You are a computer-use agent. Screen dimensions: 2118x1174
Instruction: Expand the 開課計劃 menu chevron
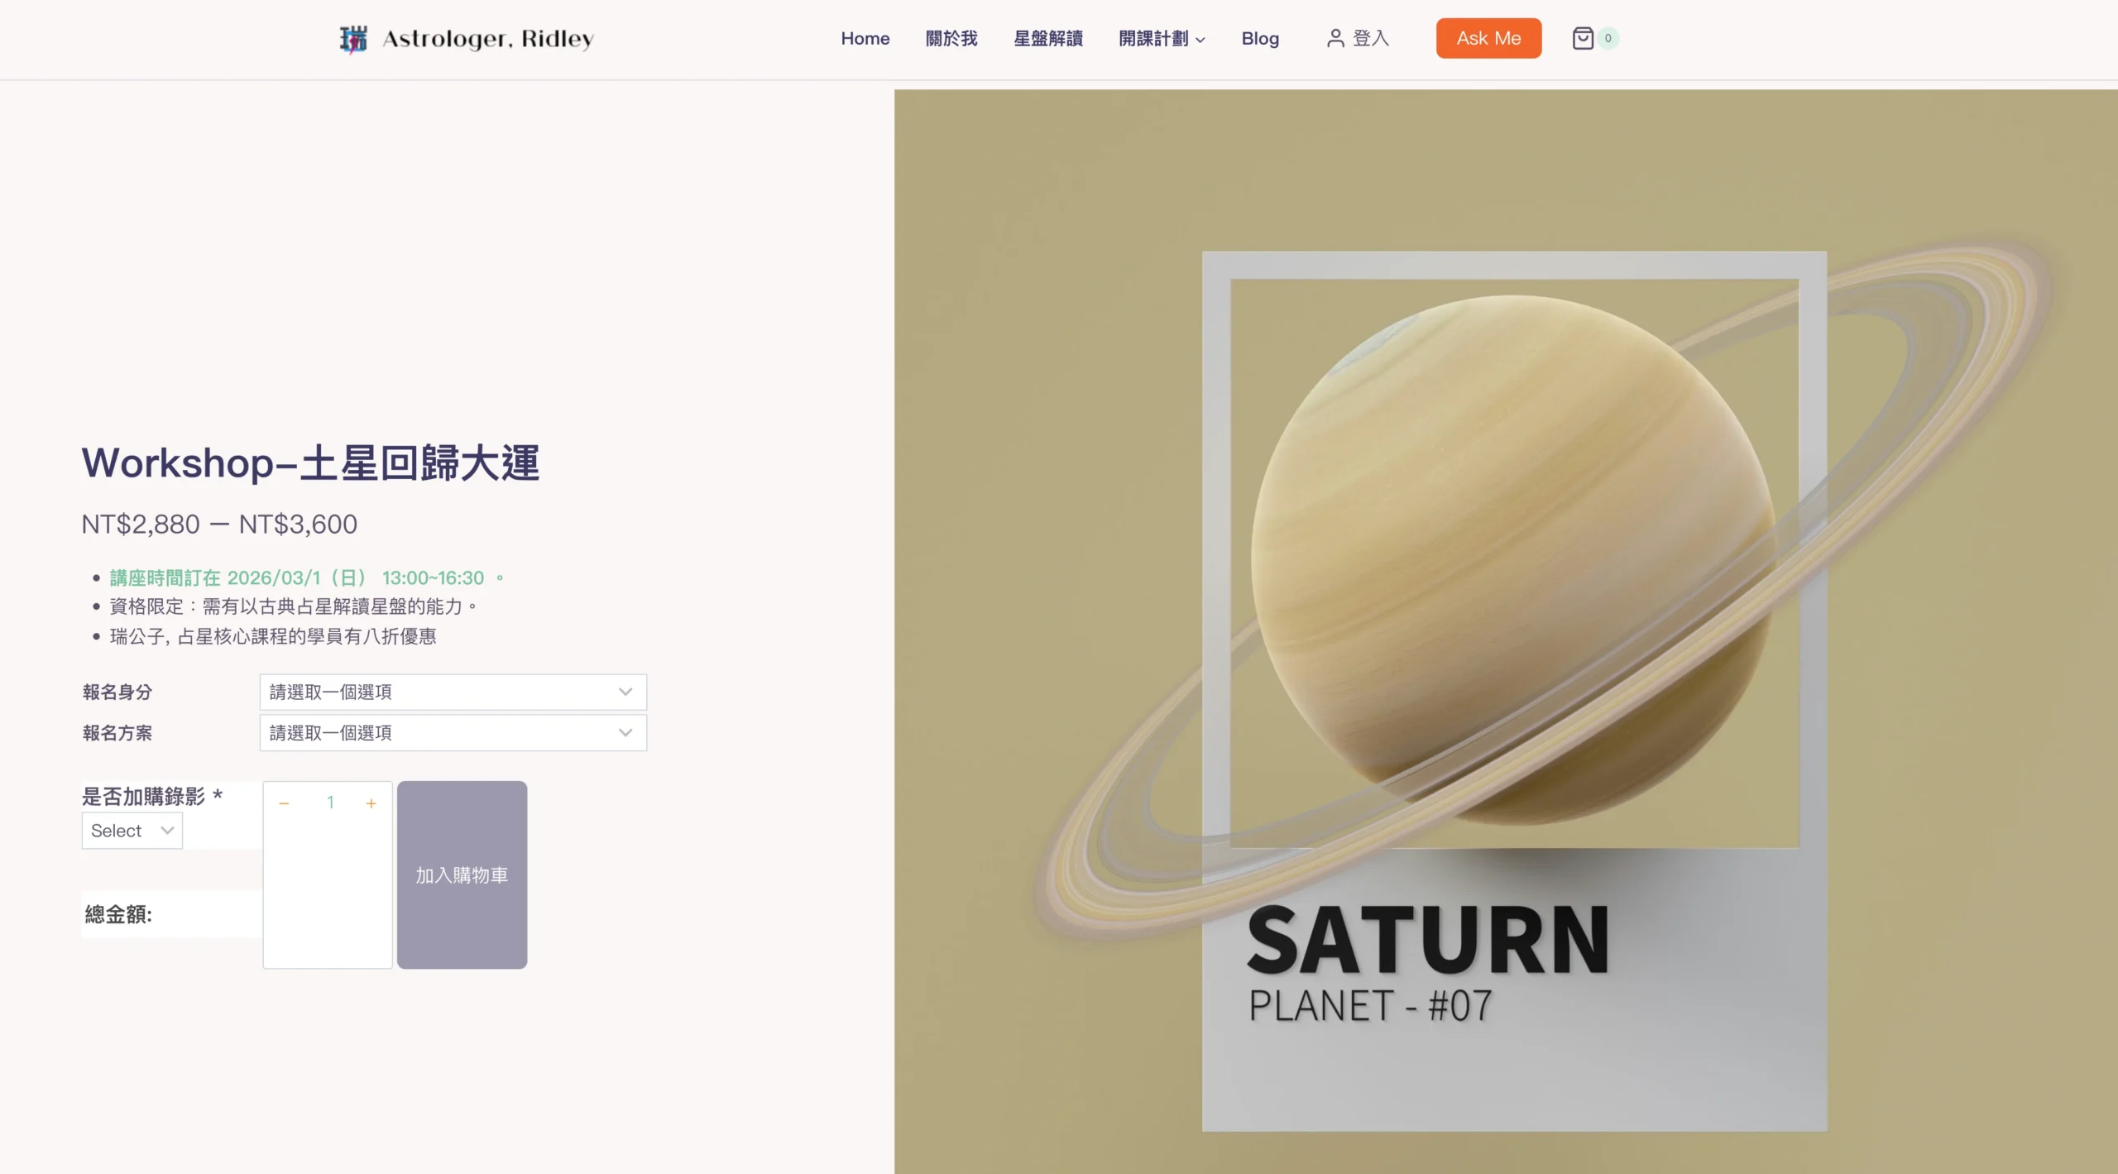[1200, 40]
